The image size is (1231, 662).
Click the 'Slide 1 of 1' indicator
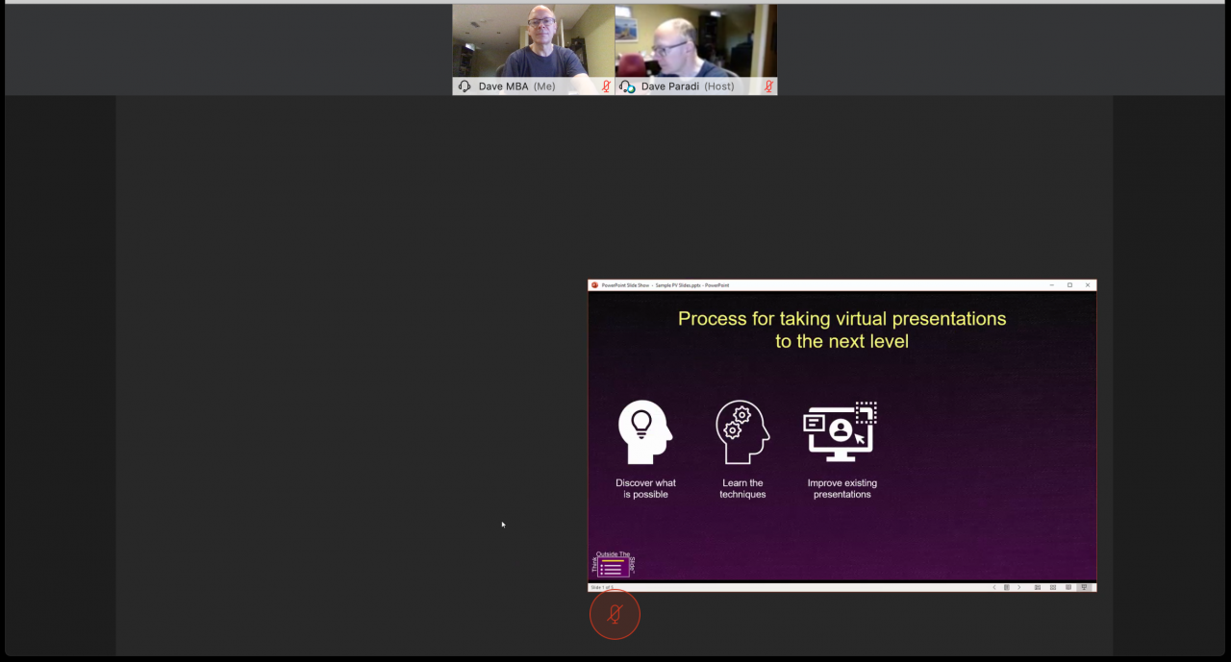(x=604, y=587)
